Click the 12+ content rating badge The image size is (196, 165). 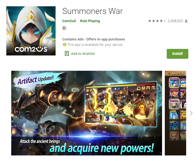[x=64, y=28]
